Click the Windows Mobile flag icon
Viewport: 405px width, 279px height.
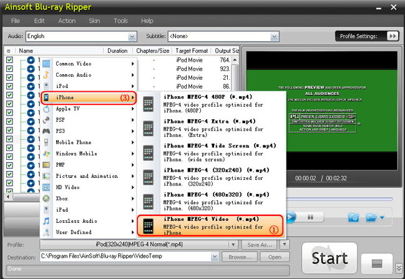tap(46, 154)
